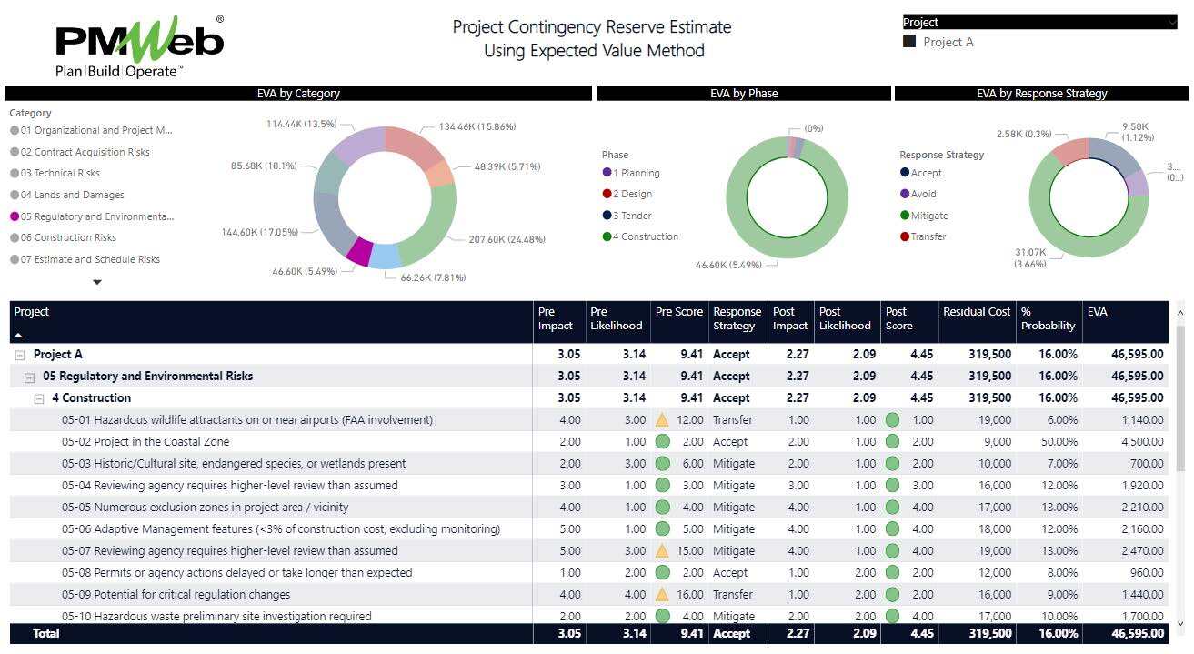Select row 05-09 Potential for critical regulation changes
Screen dimensions: 1194x654
coord(176,594)
